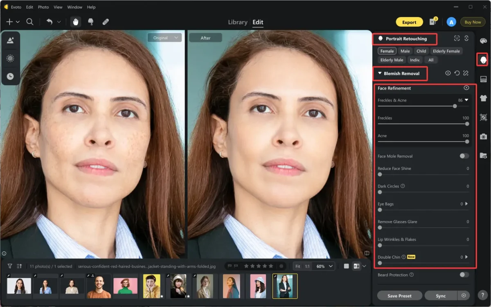Enable Face Mole Removal

tap(464, 156)
